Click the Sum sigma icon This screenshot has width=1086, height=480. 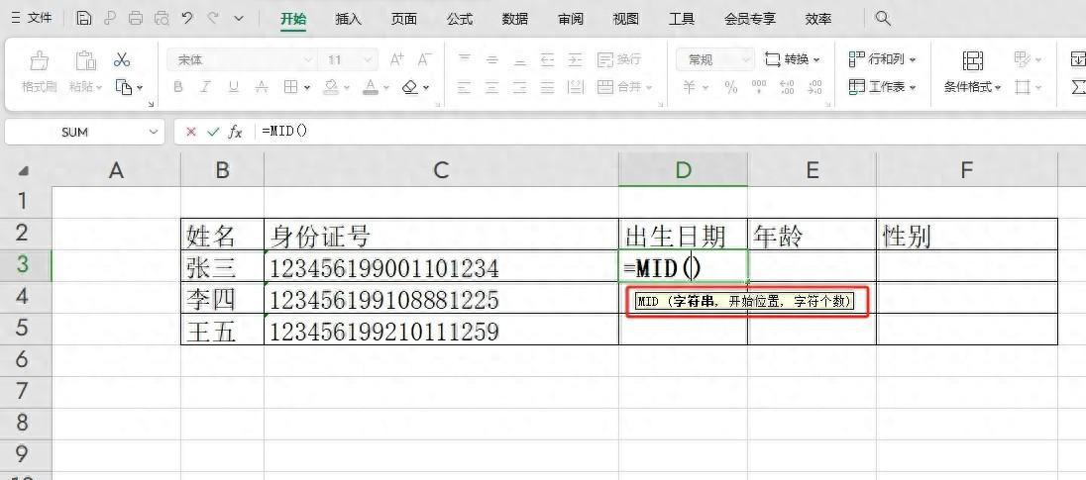pyautogui.click(x=1078, y=87)
